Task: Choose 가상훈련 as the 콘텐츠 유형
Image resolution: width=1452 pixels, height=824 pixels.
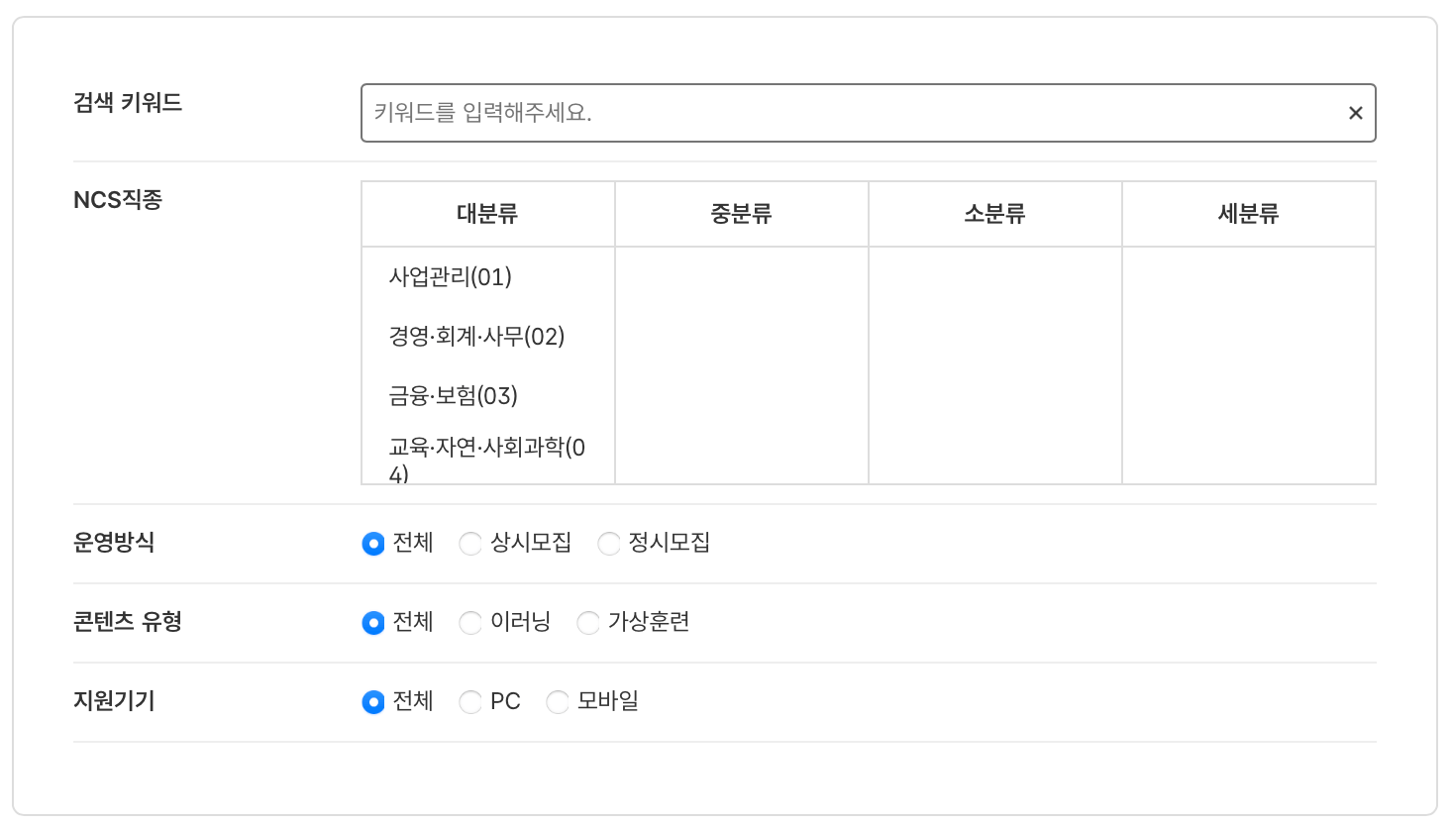Action: [588, 622]
